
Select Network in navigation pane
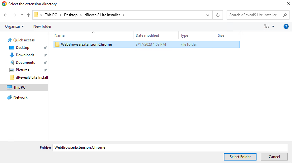pos(20,97)
